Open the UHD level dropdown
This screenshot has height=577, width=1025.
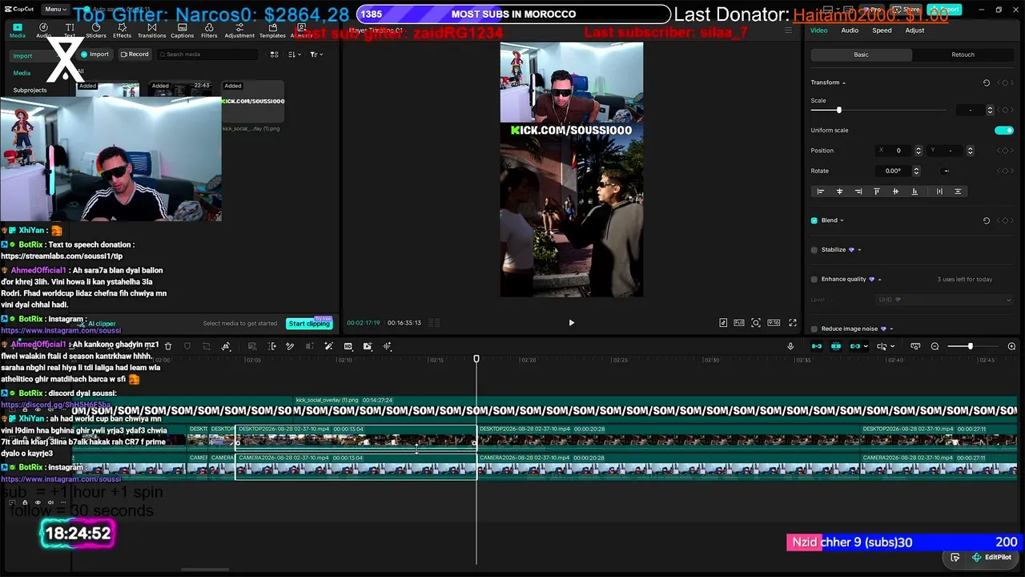click(x=944, y=300)
